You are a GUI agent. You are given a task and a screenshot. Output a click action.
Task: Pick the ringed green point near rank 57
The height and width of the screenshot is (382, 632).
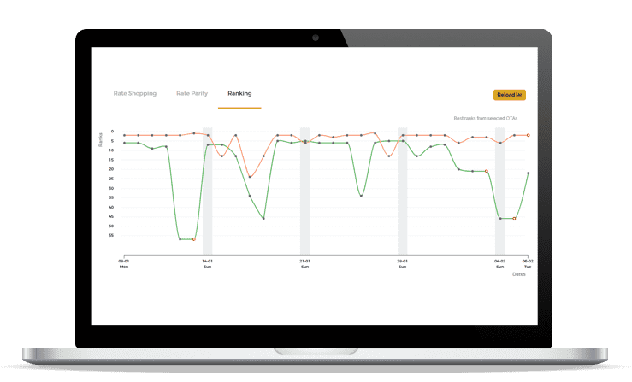pyautogui.click(x=194, y=239)
